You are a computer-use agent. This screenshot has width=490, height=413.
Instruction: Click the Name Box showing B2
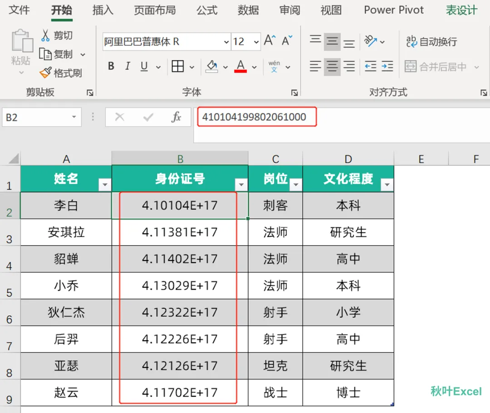coord(42,117)
